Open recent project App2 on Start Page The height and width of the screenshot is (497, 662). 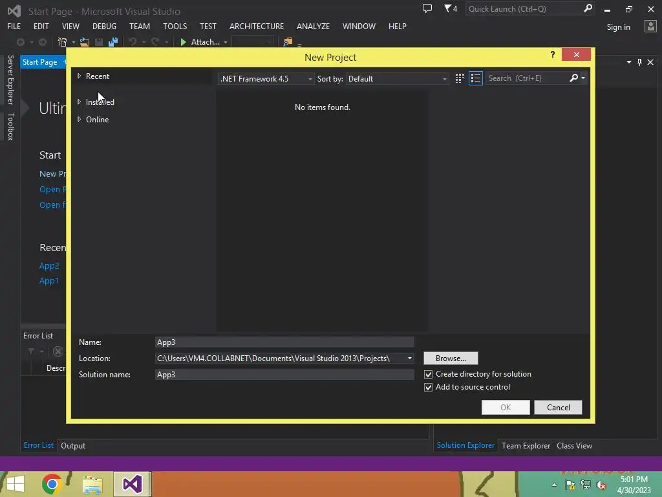tap(49, 266)
